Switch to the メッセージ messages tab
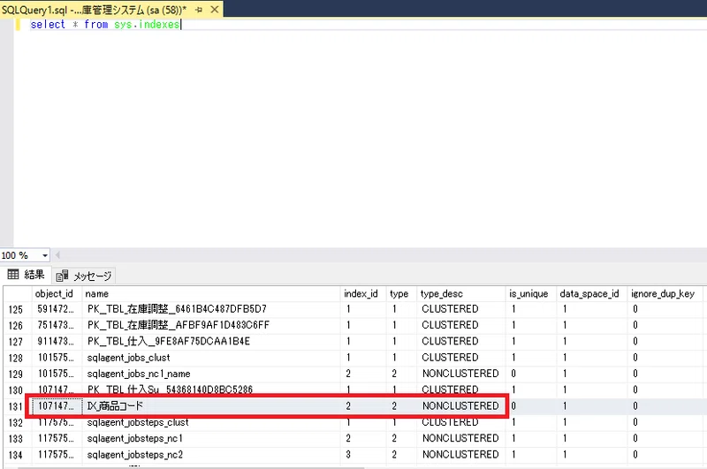The image size is (707, 469). [85, 276]
